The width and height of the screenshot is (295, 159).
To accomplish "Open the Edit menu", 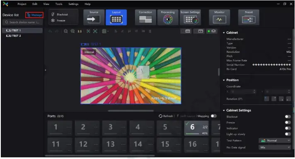I will point(35,4).
